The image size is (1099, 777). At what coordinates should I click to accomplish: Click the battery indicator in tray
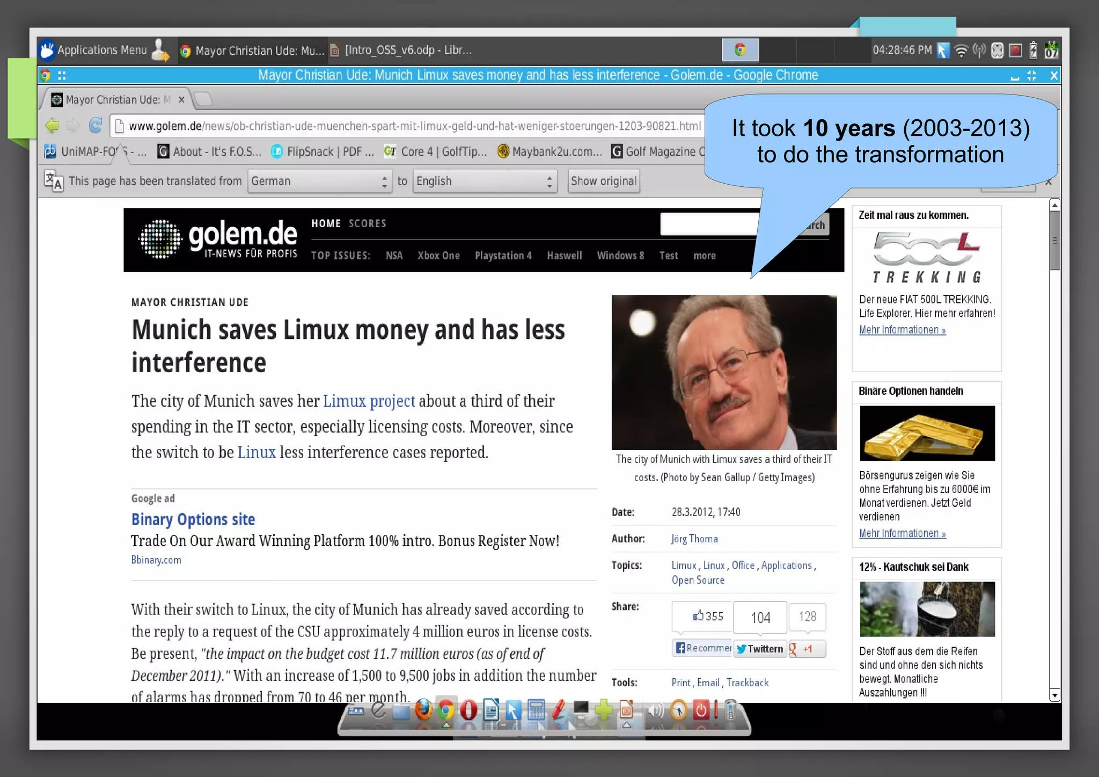pos(1033,50)
